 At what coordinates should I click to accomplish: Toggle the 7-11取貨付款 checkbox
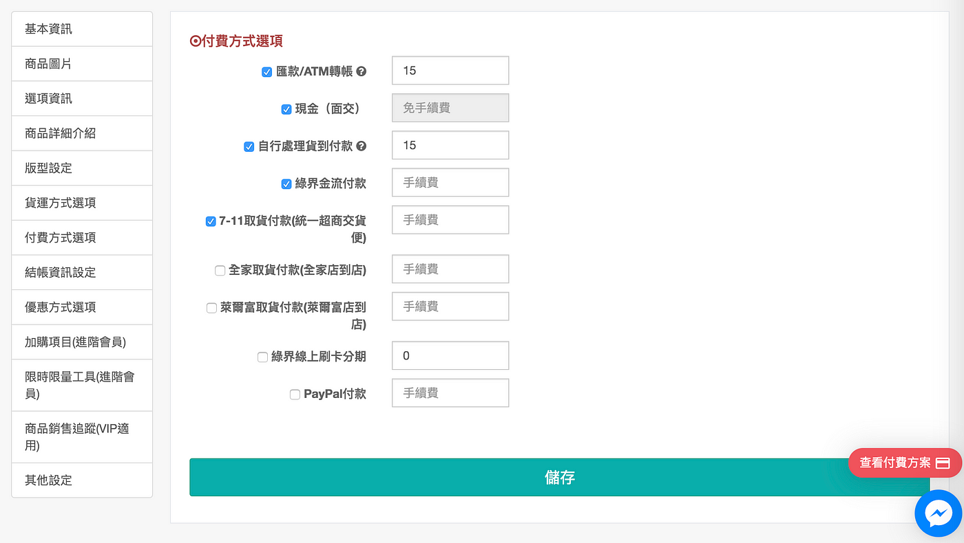click(211, 221)
